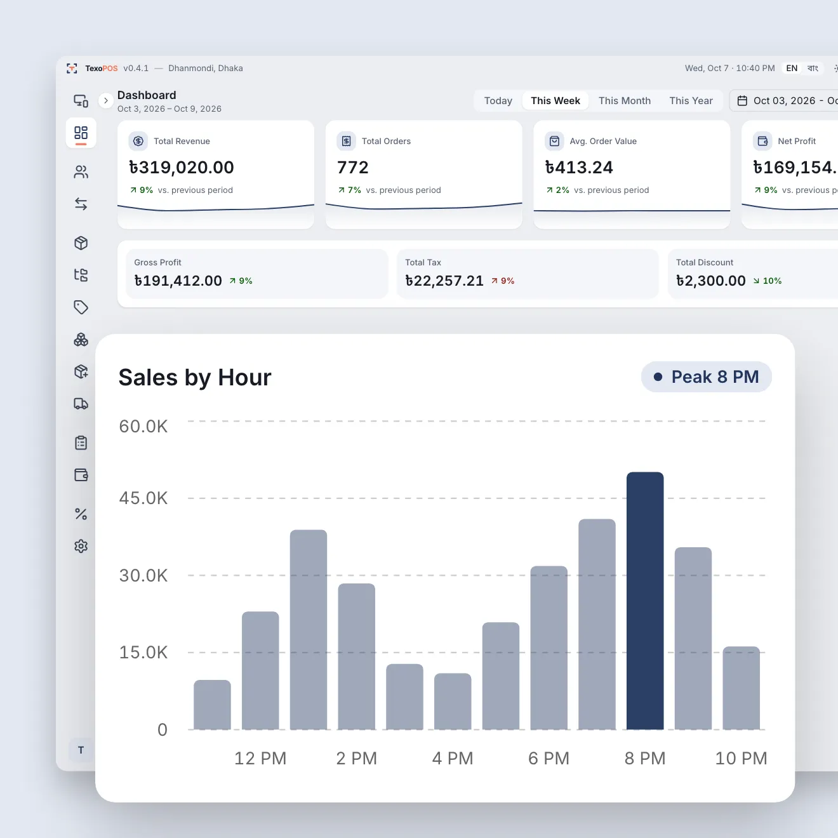
Task: Open the category folder-tree icon in sidebar
Action: [81, 275]
